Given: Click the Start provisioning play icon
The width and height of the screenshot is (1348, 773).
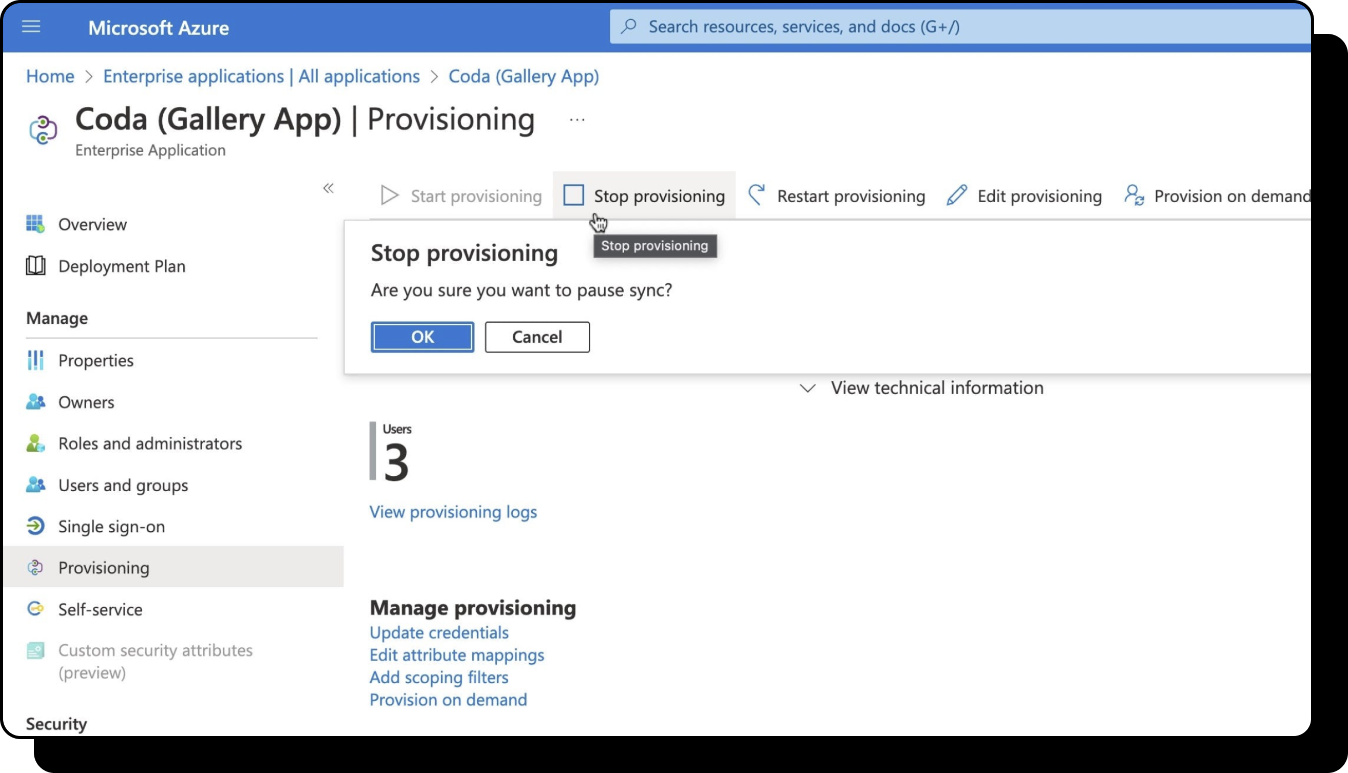Looking at the screenshot, I should pyautogui.click(x=390, y=196).
